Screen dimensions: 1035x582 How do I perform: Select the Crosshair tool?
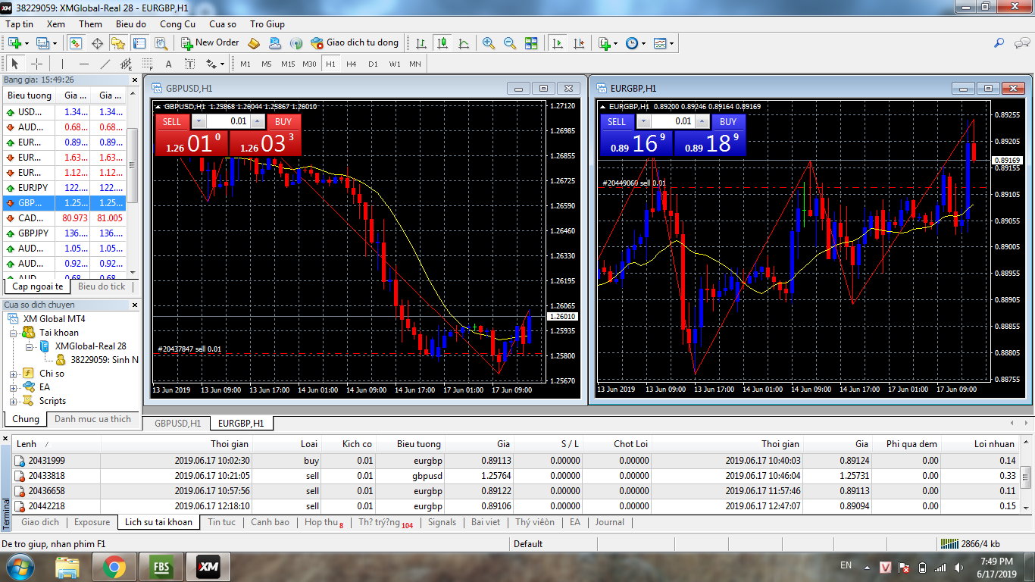[36, 64]
